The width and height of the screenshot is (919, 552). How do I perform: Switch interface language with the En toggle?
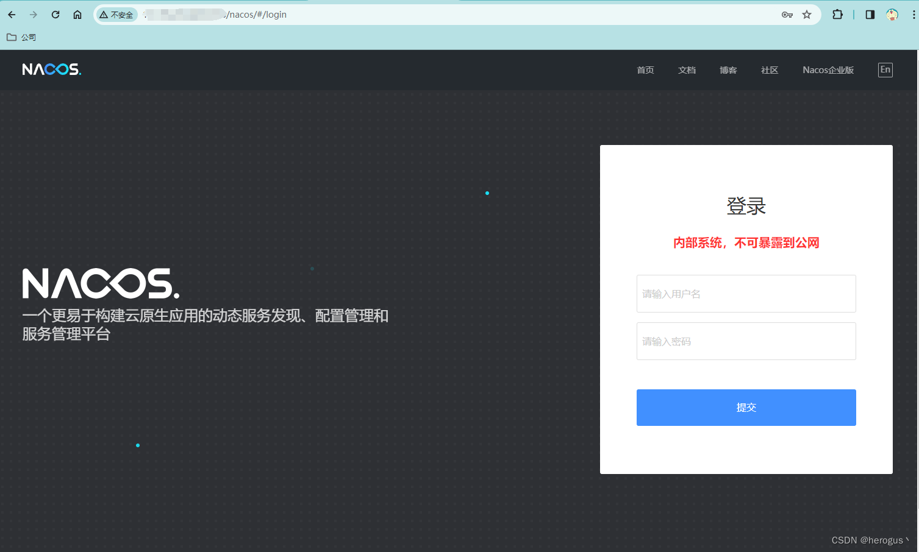click(x=885, y=69)
